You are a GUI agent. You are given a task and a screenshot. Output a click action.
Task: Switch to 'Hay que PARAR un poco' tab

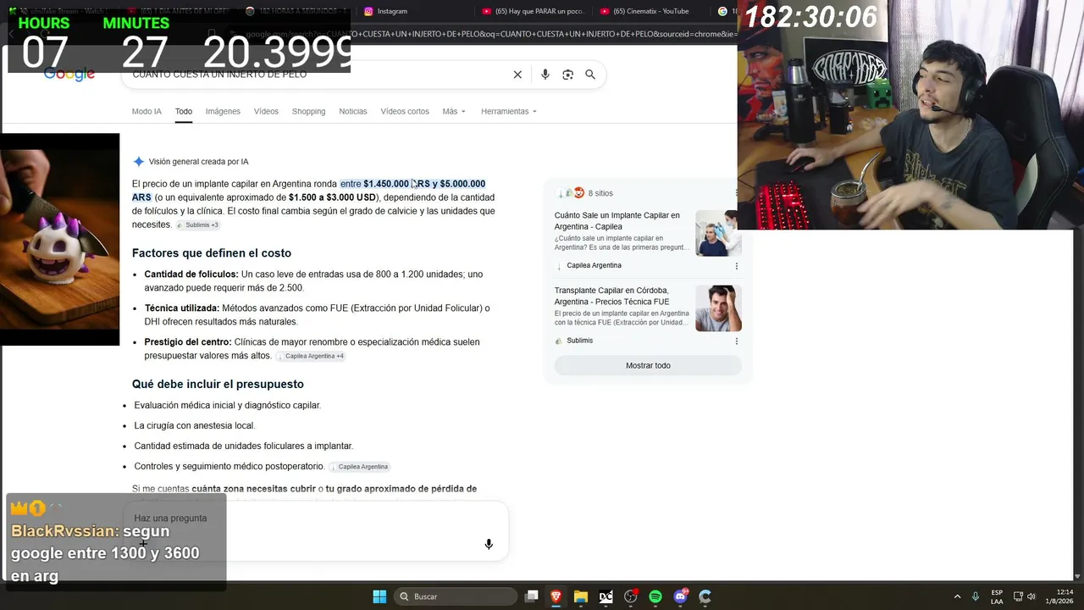click(x=534, y=11)
